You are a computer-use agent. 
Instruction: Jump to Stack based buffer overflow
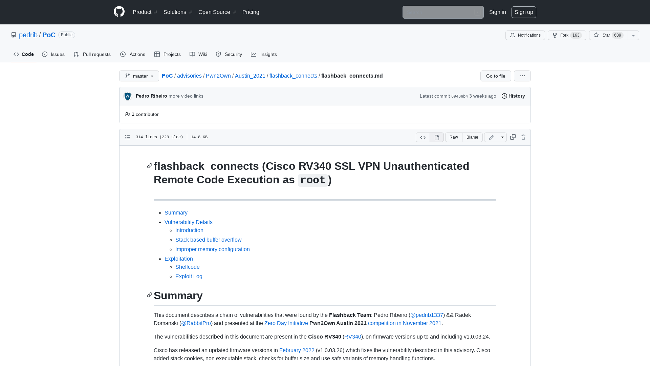pos(209,240)
